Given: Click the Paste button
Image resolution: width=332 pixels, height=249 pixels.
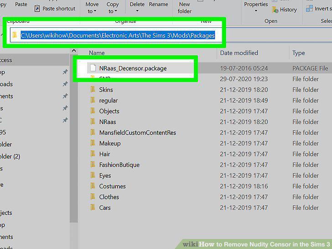Looking at the screenshot, I should (x=21, y=4).
